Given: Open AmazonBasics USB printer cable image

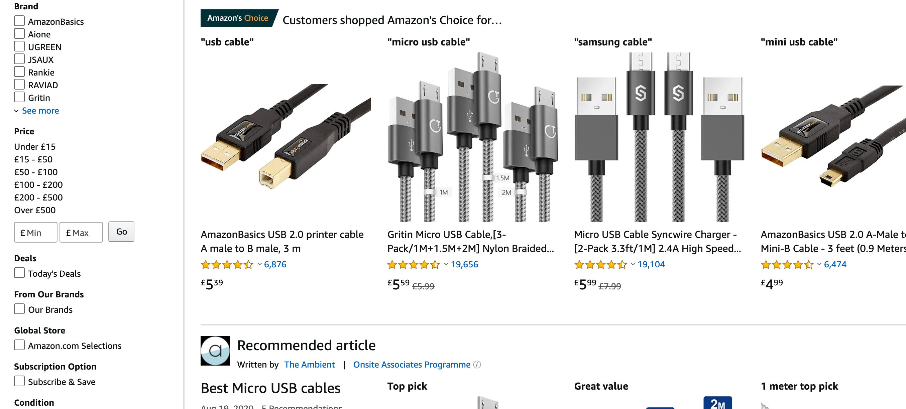Looking at the screenshot, I should (x=286, y=137).
